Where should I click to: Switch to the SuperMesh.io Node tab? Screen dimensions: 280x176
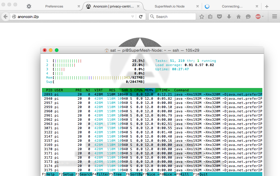click(x=169, y=6)
